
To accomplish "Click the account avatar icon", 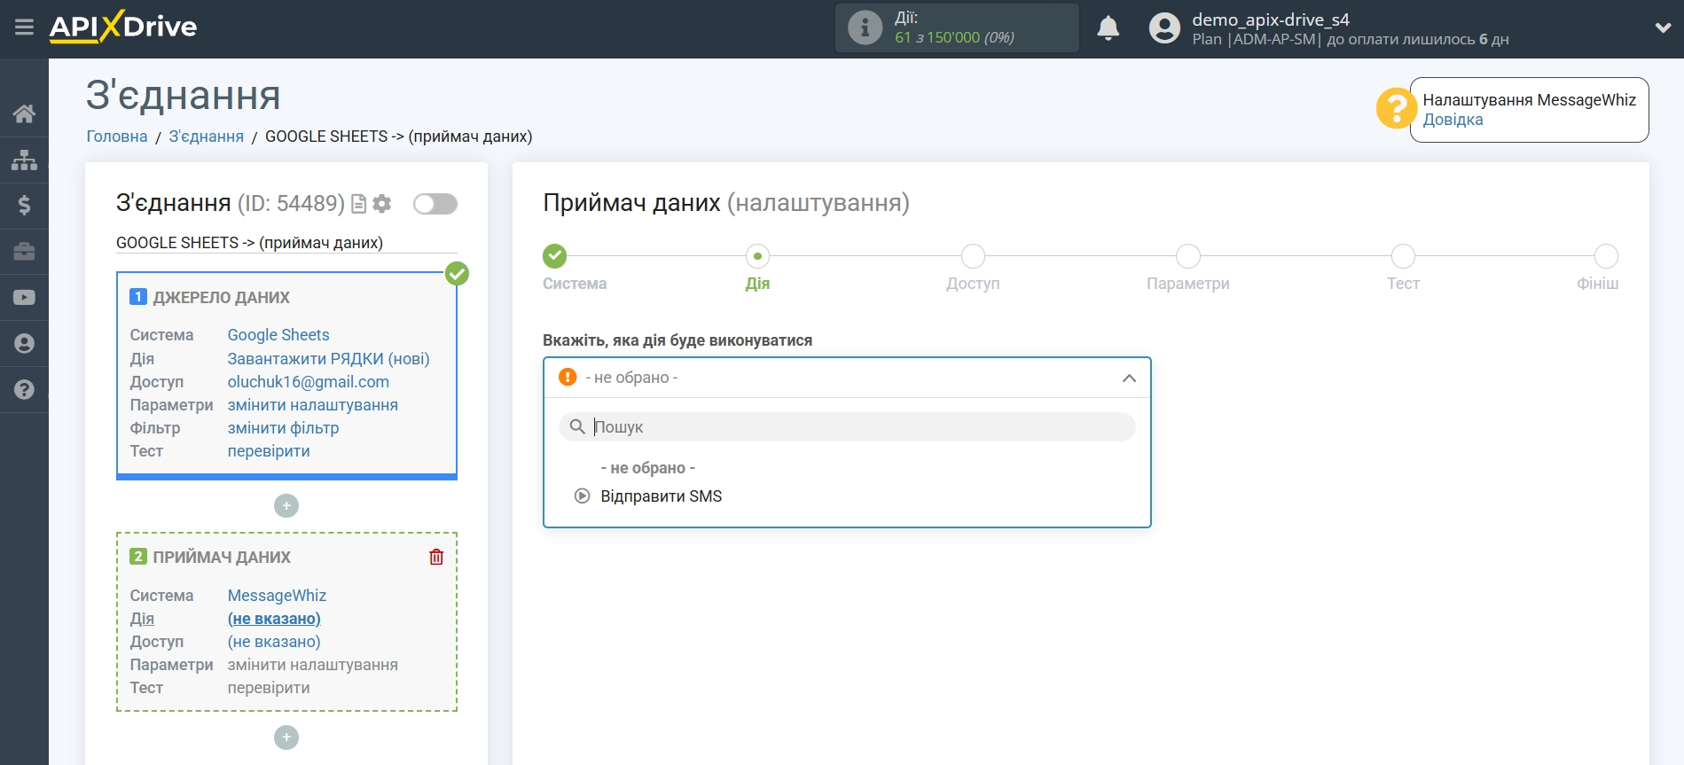I will [x=1164, y=28].
